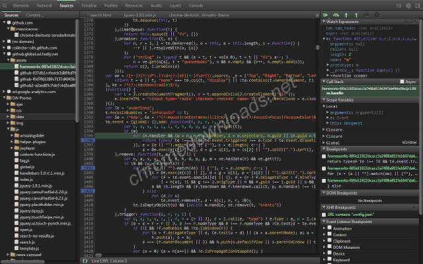Expand ssl.google-analytics.com domain
The image size is (423, 264).
click(x=5, y=92)
